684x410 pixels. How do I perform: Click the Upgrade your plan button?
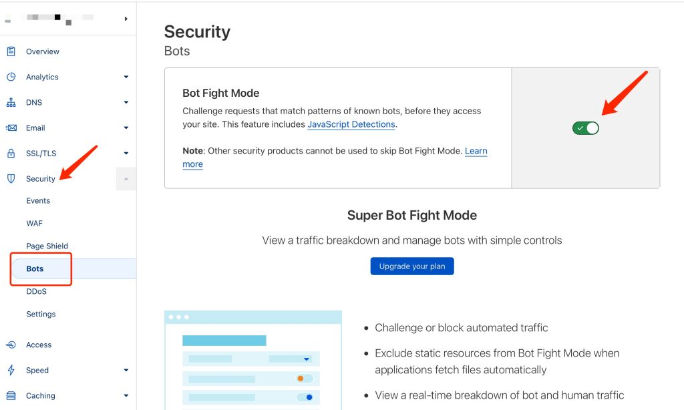tap(412, 266)
